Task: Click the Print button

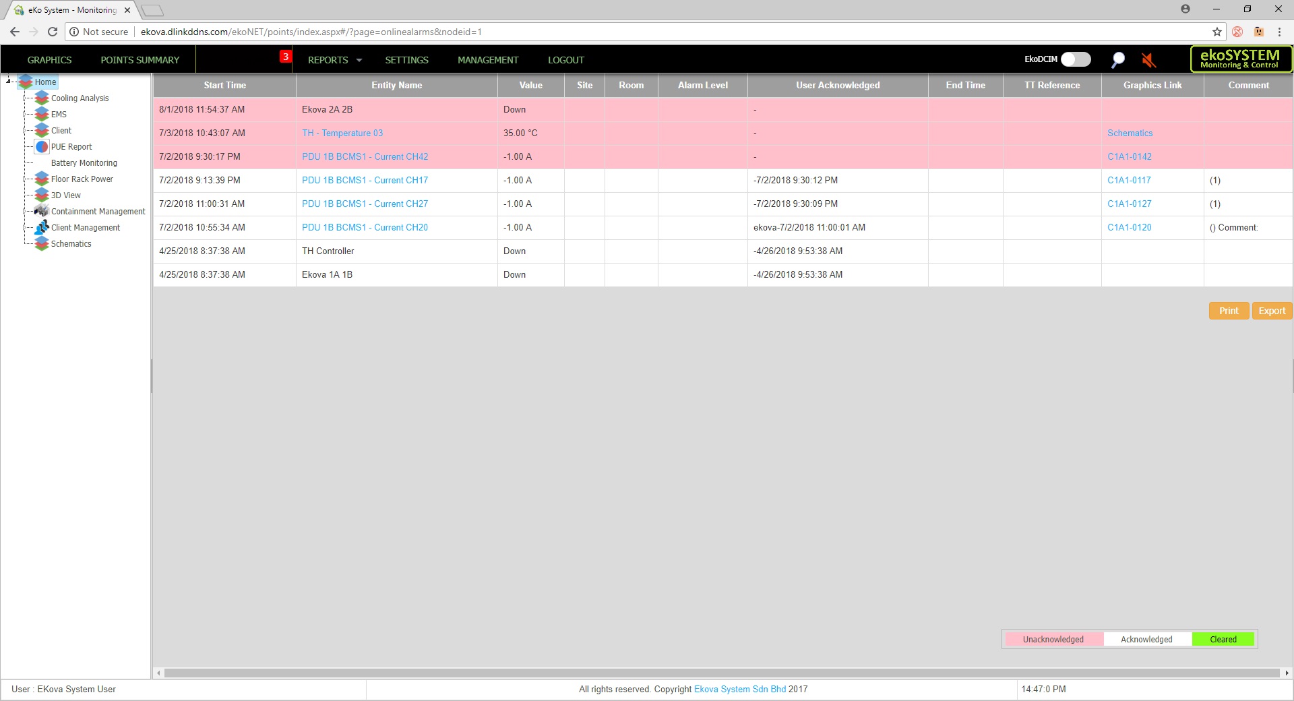Action: (x=1229, y=311)
